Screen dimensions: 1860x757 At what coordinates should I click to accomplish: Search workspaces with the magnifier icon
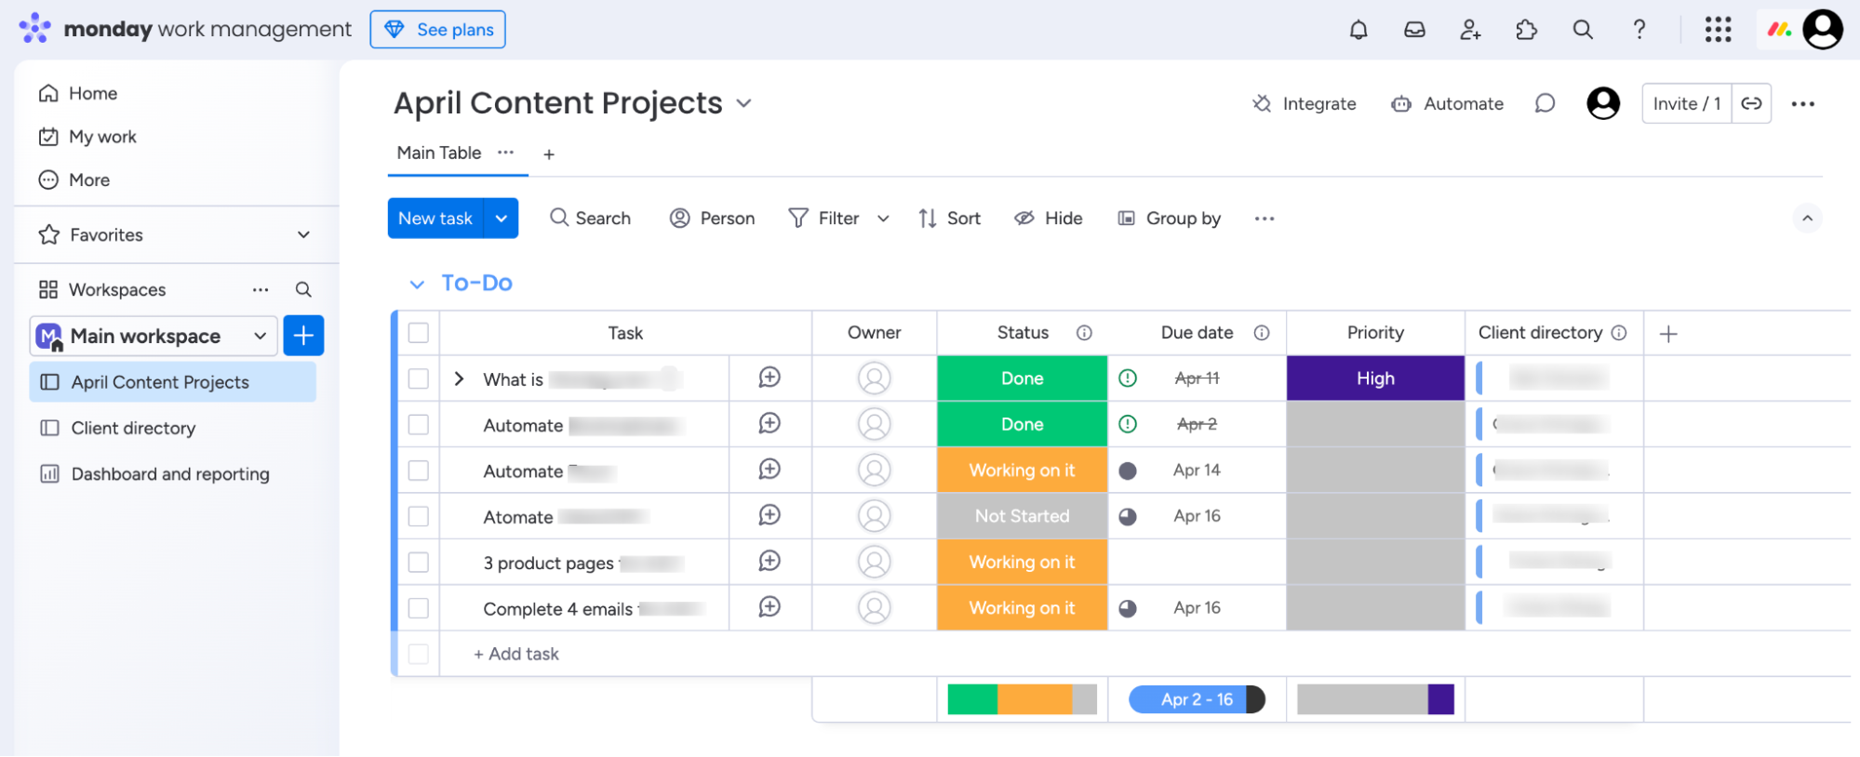(303, 289)
